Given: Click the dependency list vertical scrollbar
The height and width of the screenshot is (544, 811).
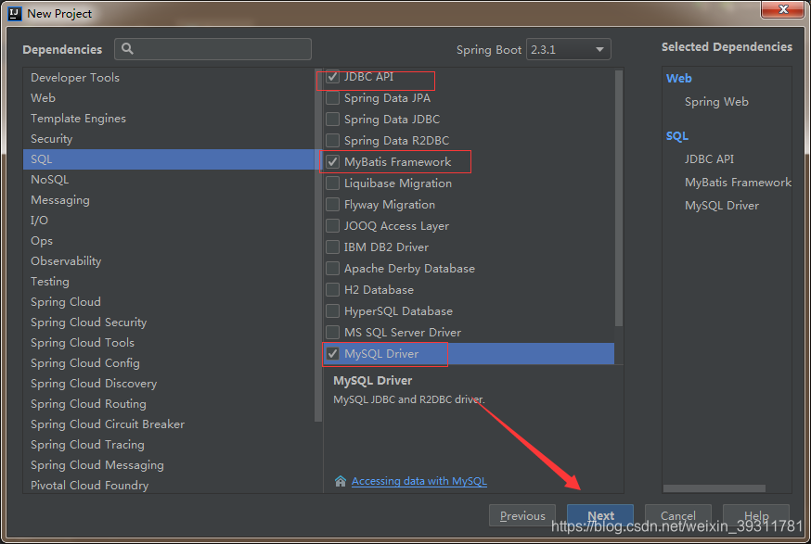Looking at the screenshot, I should pyautogui.click(x=619, y=198).
